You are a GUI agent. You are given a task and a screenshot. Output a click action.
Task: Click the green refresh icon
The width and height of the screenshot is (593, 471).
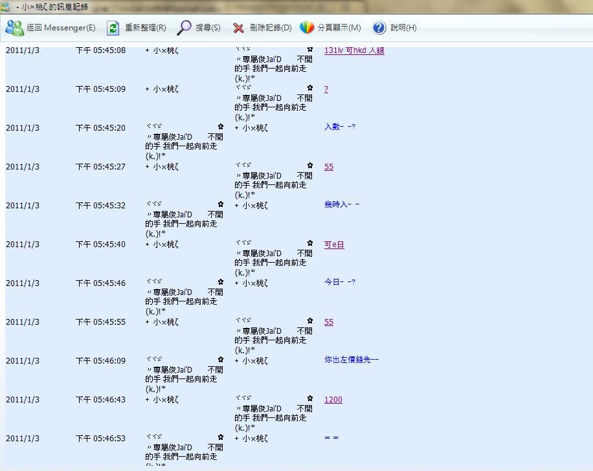point(113,28)
